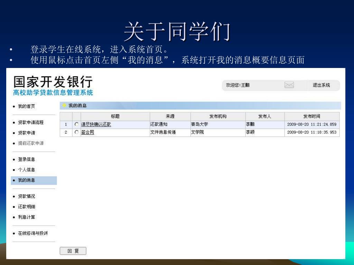Click the 发布时间 column header

311,117
